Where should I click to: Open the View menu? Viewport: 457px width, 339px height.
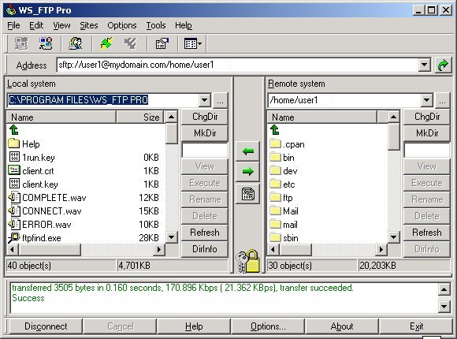point(61,26)
